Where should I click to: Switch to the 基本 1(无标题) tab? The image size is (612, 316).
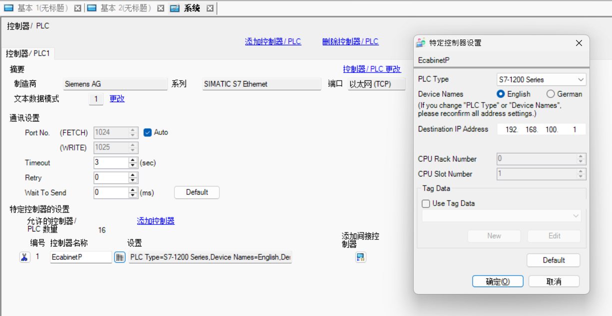point(38,8)
